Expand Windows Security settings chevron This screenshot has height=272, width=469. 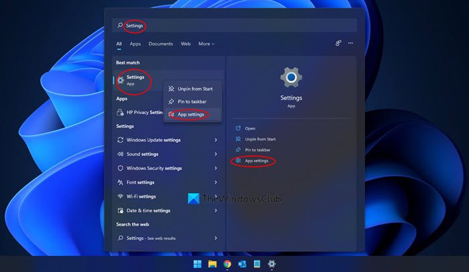click(x=216, y=168)
